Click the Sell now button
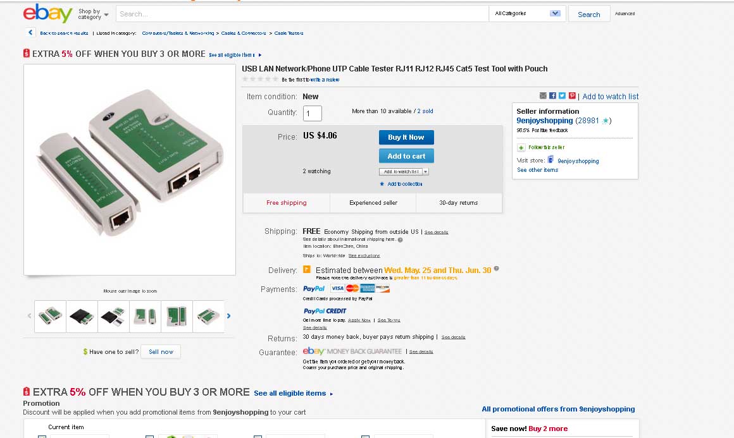Viewport: 734px width, 438px height. [x=161, y=351]
